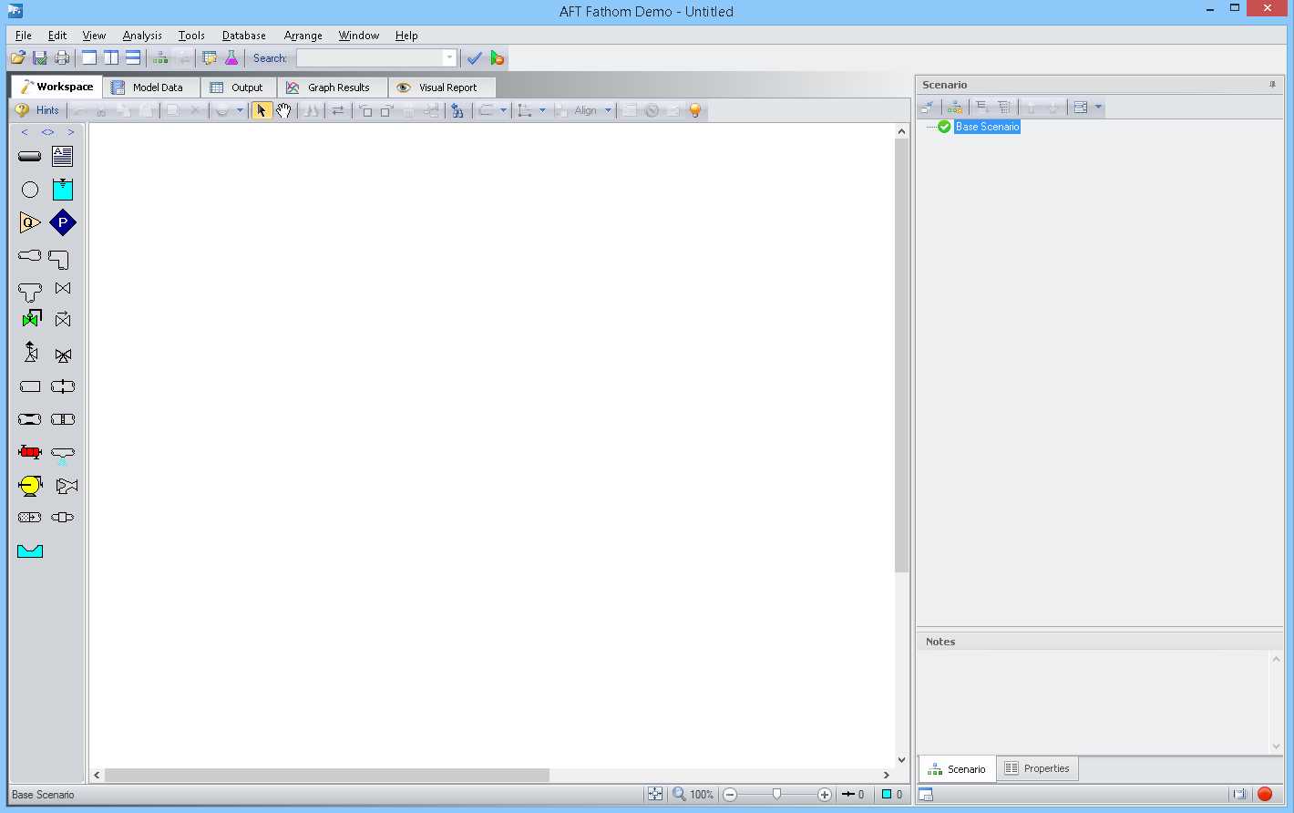Switch to the Graph Results tab
This screenshot has width=1294, height=813.
click(x=333, y=87)
